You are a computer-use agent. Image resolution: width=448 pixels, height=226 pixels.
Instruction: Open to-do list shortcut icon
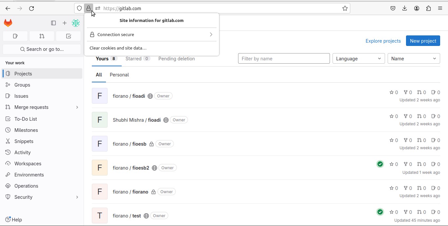(69, 36)
